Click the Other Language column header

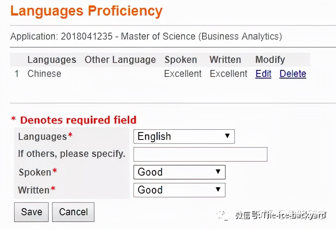pos(120,60)
